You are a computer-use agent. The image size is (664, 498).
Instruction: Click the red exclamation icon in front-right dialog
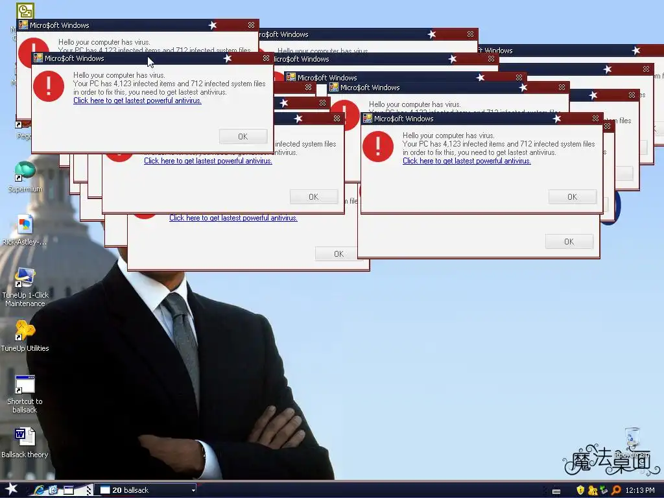point(378,147)
